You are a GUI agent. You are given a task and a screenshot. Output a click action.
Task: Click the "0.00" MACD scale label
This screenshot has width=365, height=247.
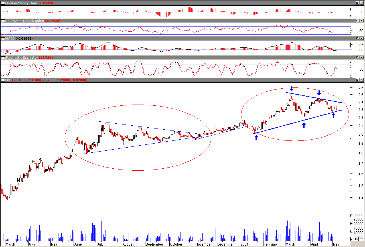pos(359,50)
